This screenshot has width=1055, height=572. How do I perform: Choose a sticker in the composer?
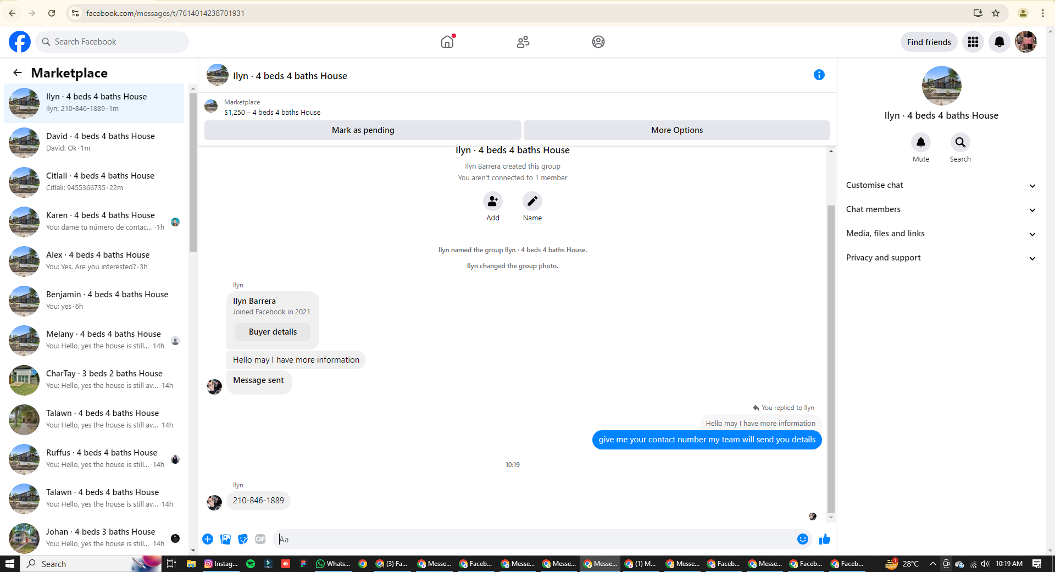(x=243, y=539)
